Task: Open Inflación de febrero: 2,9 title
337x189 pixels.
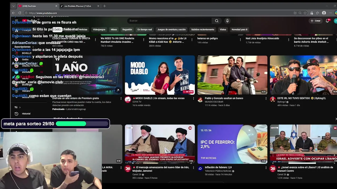Action: pos(218,167)
